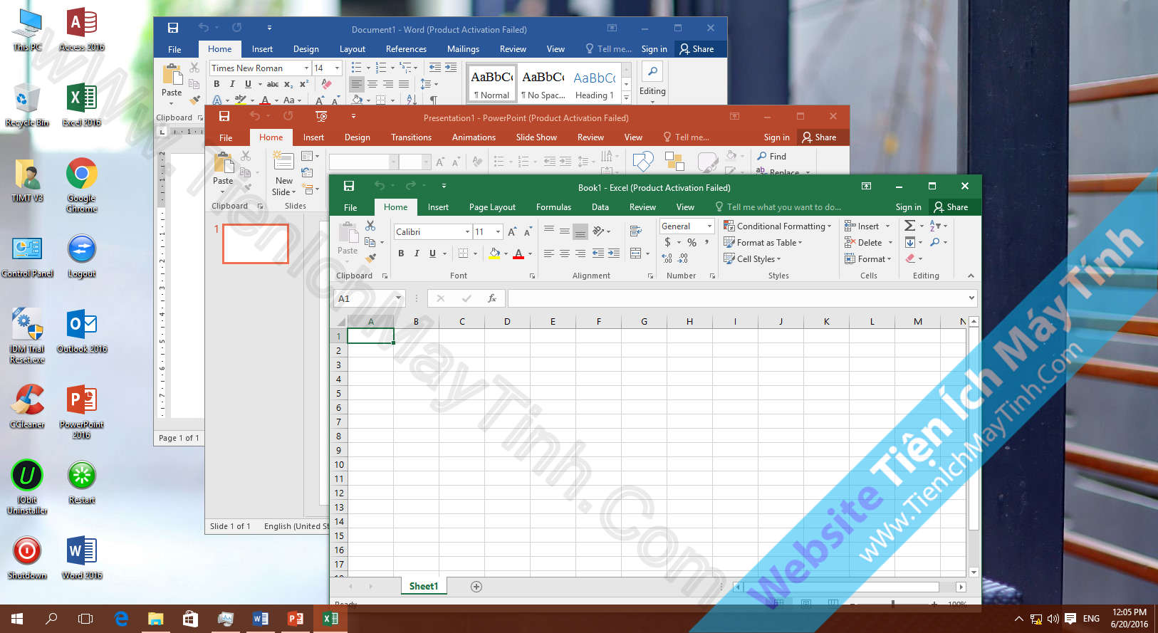Screen dimensions: 1158x633
Task: Click Excel's Sort & Filter icon
Action: click(935, 226)
